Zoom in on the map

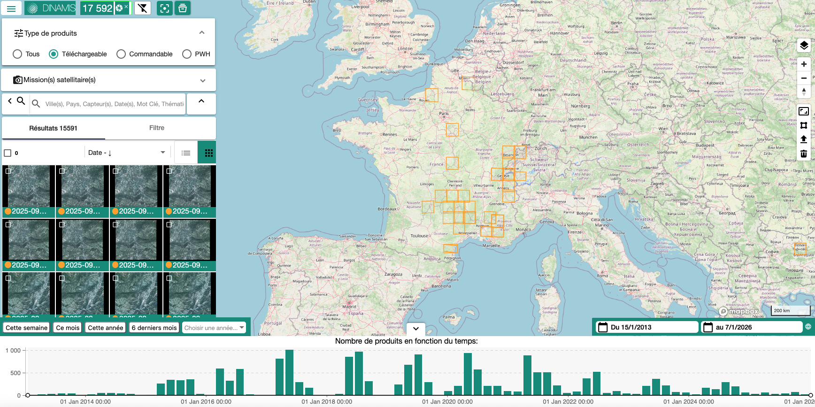[x=804, y=64]
